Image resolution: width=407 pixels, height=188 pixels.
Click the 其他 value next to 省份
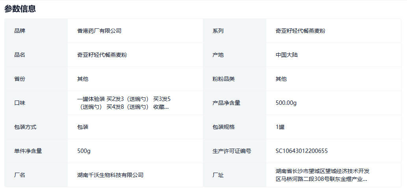83,79
